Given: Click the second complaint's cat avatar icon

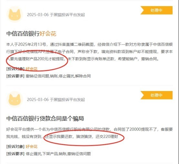Looking at the screenshot, I should tap(15, 99).
